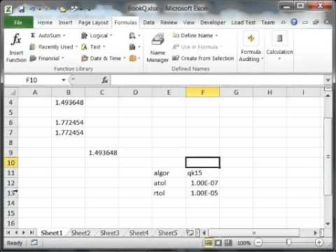Screen dimensions: 336x252
Task: Select cell C9 with 1.493648
Action: [x=102, y=153]
